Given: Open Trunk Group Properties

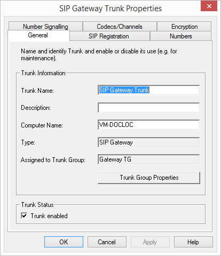Looking at the screenshot, I should pos(149,178).
